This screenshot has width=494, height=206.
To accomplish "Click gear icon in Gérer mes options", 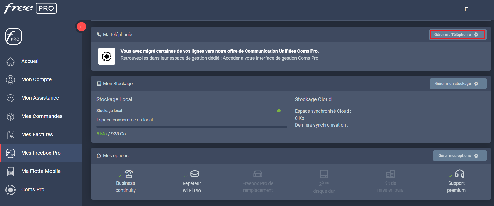I will pos(476,156).
